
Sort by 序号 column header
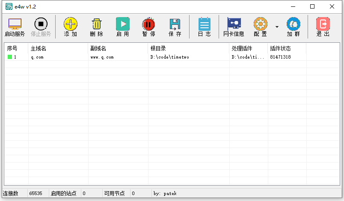click(16, 48)
